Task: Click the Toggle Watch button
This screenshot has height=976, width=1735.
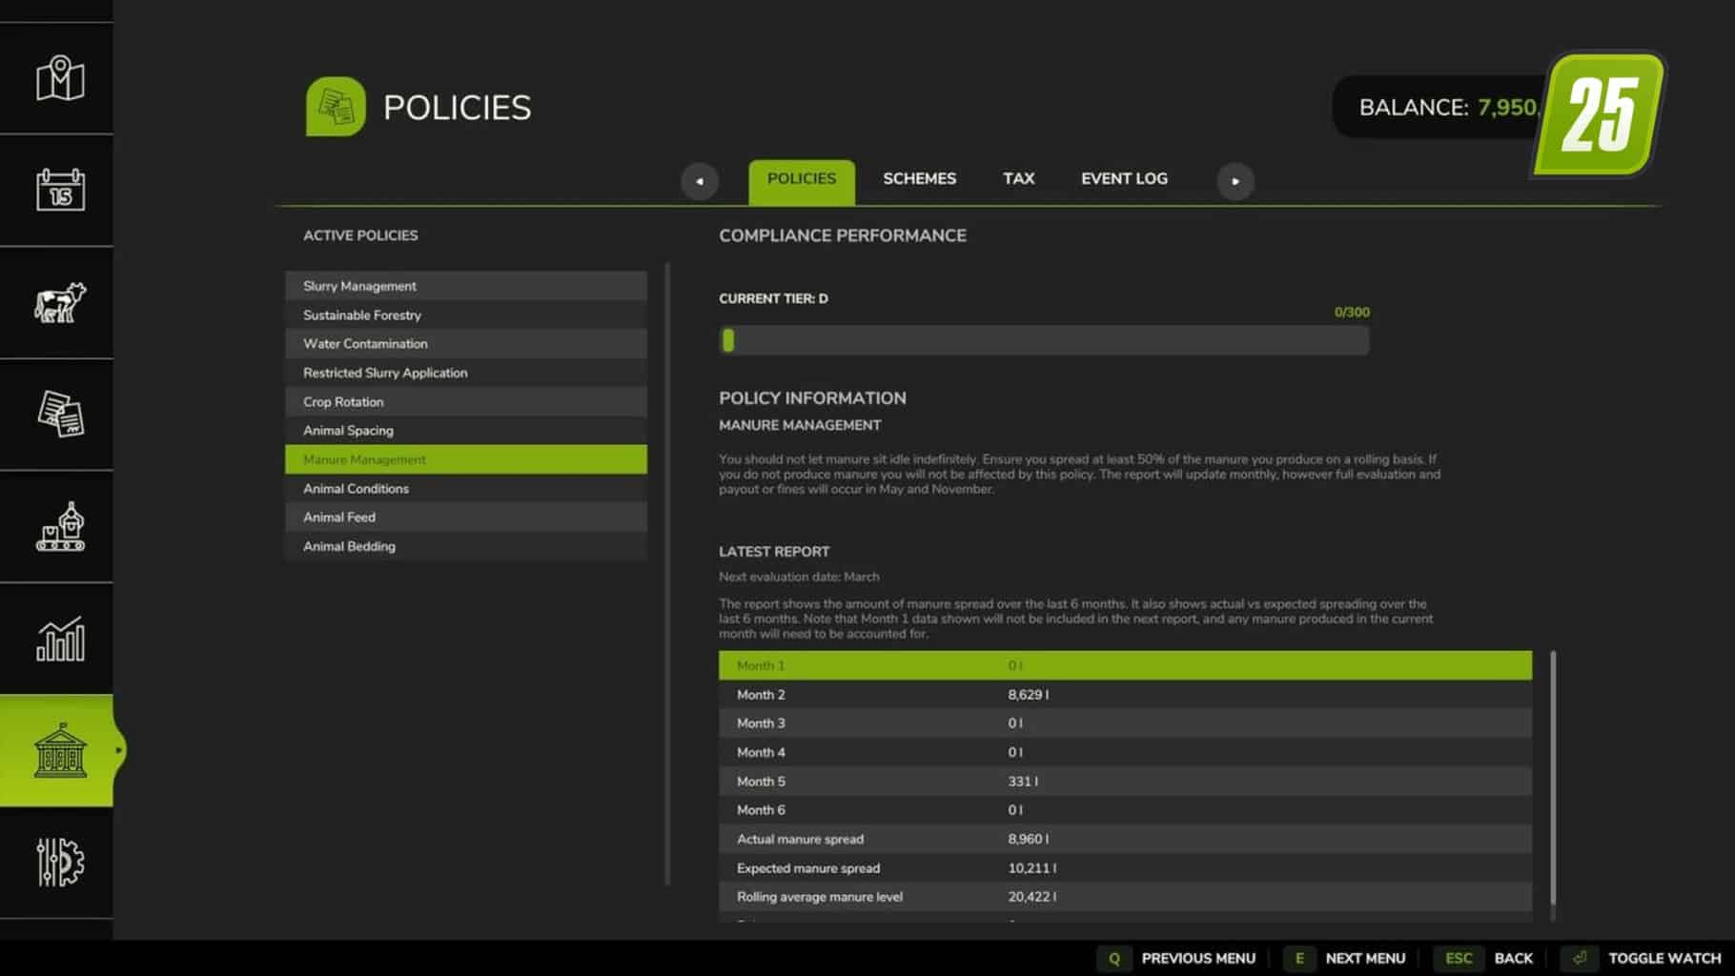Action: click(x=1664, y=958)
